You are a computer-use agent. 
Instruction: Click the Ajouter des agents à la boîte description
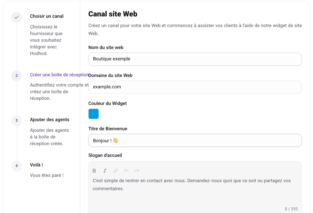pyautogui.click(x=50, y=137)
